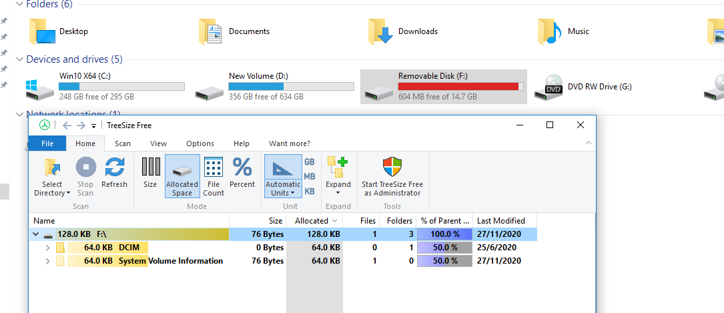Sort by the Files column header
724x313 pixels.
[361, 221]
